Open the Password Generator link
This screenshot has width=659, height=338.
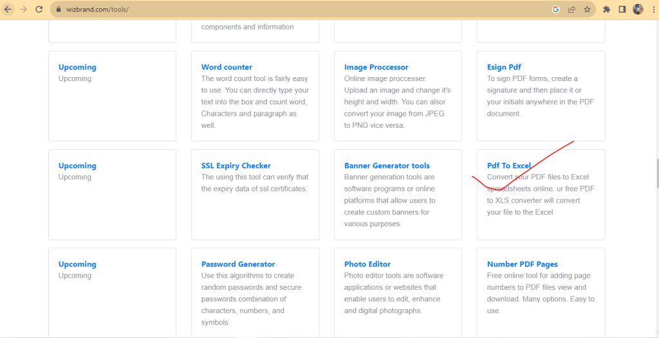[x=237, y=264]
